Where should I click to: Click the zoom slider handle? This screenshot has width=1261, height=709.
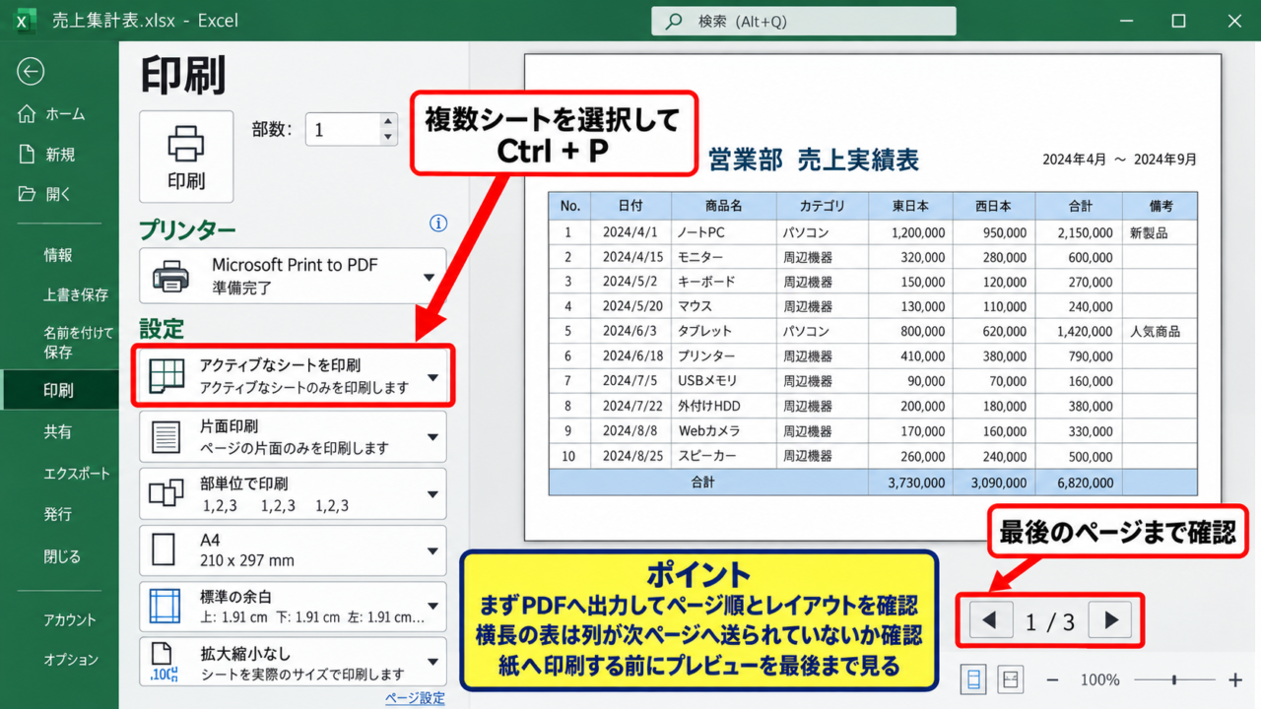click(1174, 679)
